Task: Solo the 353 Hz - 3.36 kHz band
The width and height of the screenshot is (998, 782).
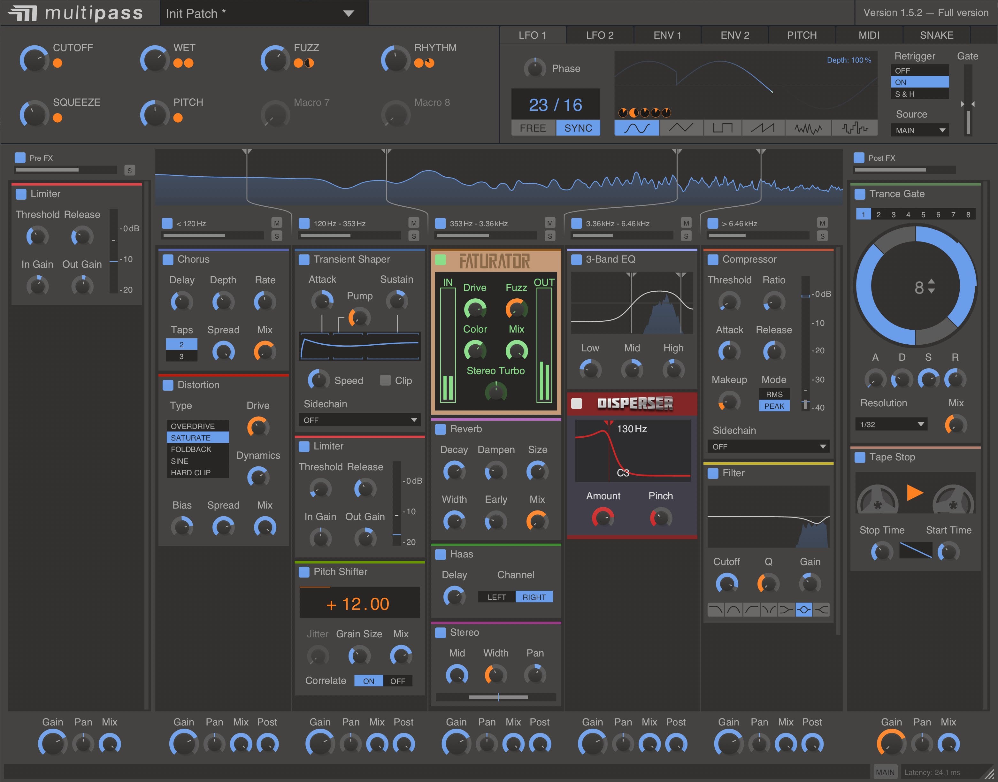Action: click(550, 236)
